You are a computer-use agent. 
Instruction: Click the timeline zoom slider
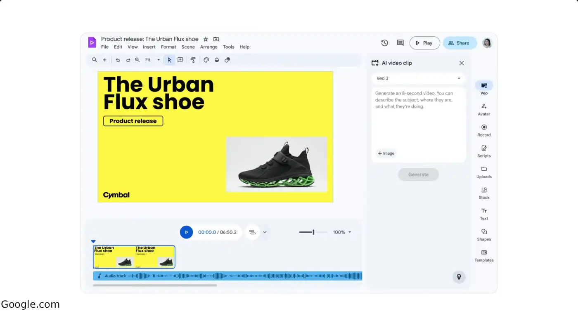pos(313,232)
